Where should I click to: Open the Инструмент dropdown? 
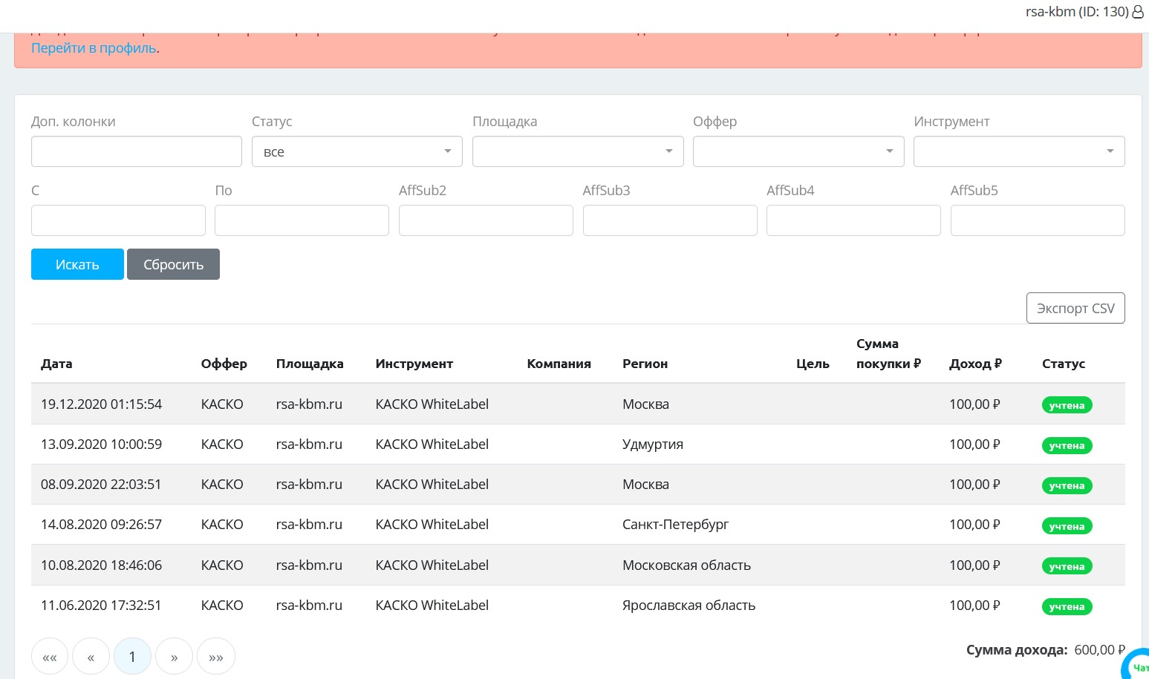click(x=1018, y=151)
